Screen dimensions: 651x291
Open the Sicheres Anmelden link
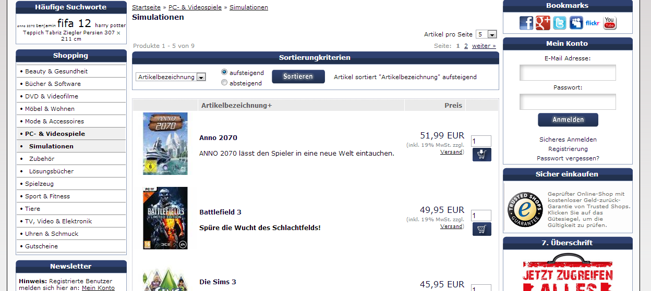[568, 140]
